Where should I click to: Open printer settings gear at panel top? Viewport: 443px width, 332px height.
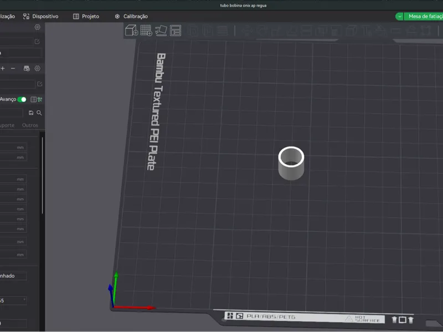click(x=37, y=27)
